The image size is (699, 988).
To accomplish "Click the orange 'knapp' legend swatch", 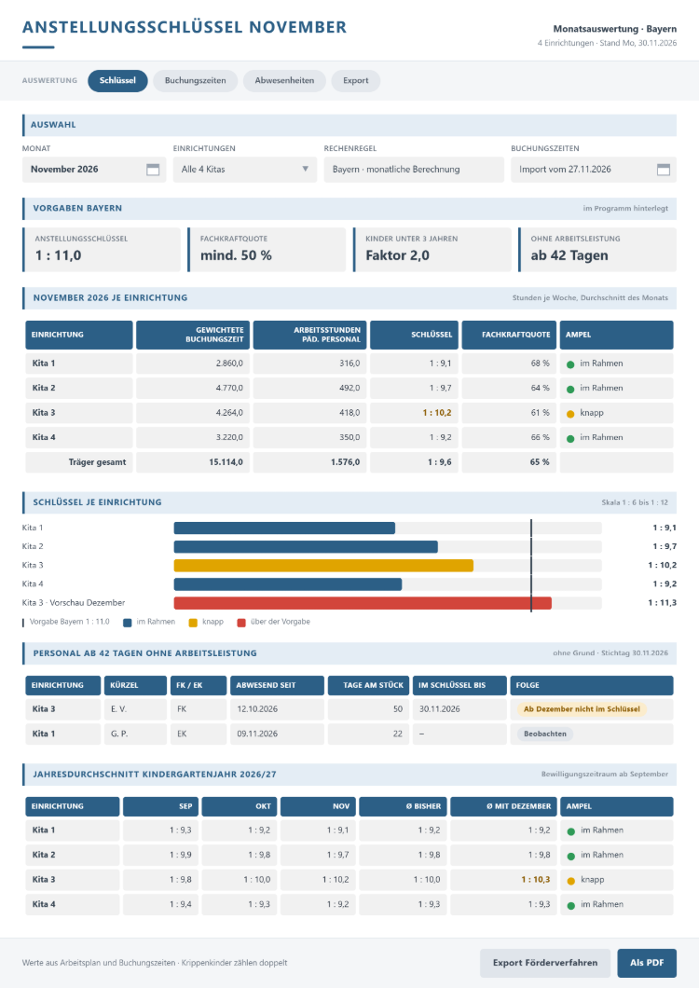I will (193, 623).
